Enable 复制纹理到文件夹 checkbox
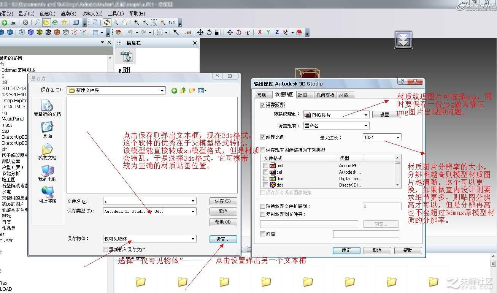Image resolution: width=497 pixels, height=293 pixels. click(x=262, y=214)
